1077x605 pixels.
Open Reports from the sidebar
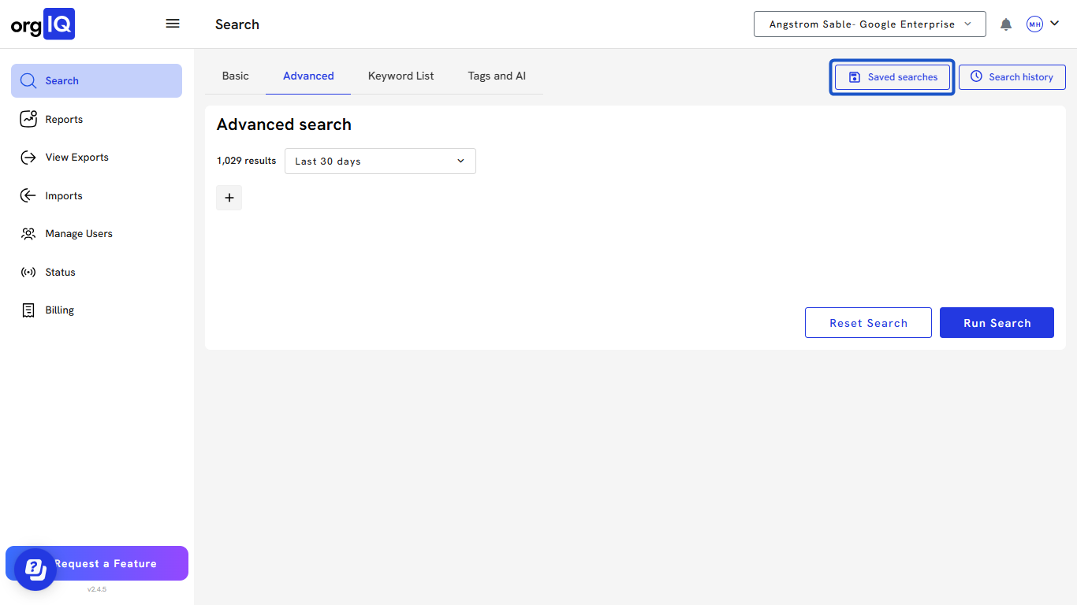click(64, 120)
